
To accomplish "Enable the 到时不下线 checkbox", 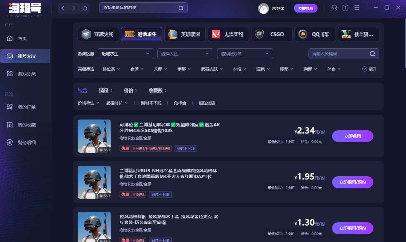I will pyautogui.click(x=137, y=103).
